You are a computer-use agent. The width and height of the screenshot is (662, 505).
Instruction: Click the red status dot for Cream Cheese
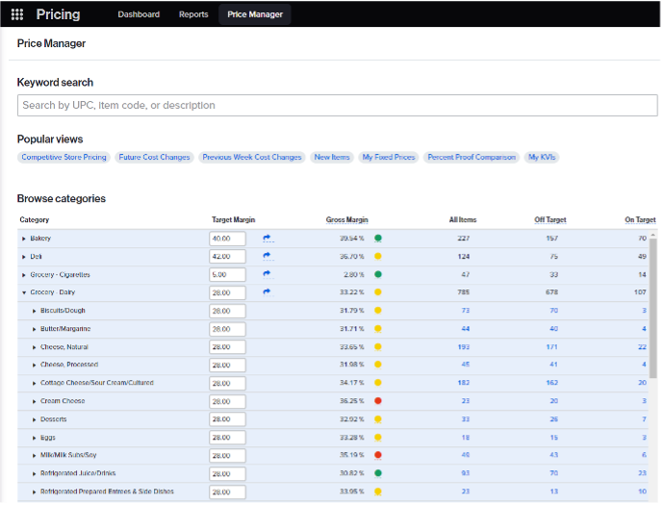click(x=378, y=401)
